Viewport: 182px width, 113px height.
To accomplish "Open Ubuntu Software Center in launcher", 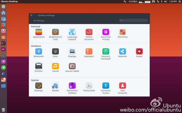I will click(3, 37).
